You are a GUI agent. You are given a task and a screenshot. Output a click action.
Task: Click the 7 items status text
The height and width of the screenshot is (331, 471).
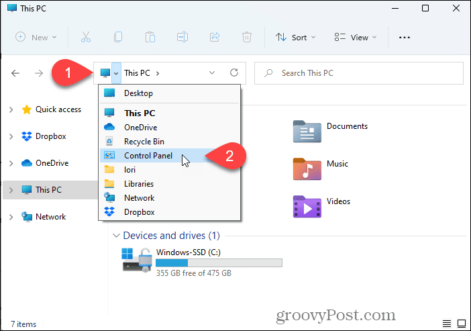(23, 324)
